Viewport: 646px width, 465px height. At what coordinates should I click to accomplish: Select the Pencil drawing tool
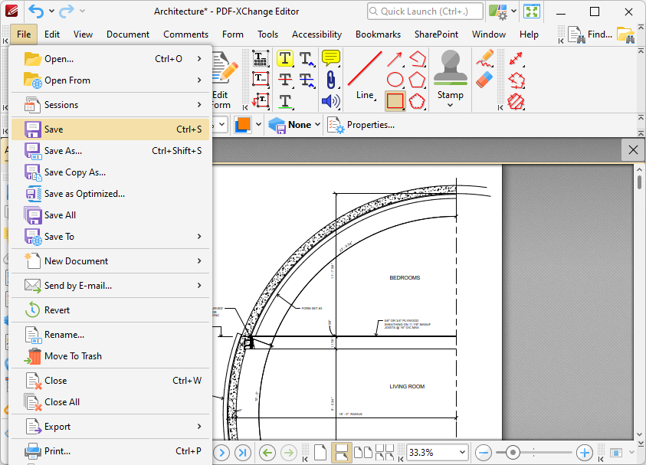484,58
